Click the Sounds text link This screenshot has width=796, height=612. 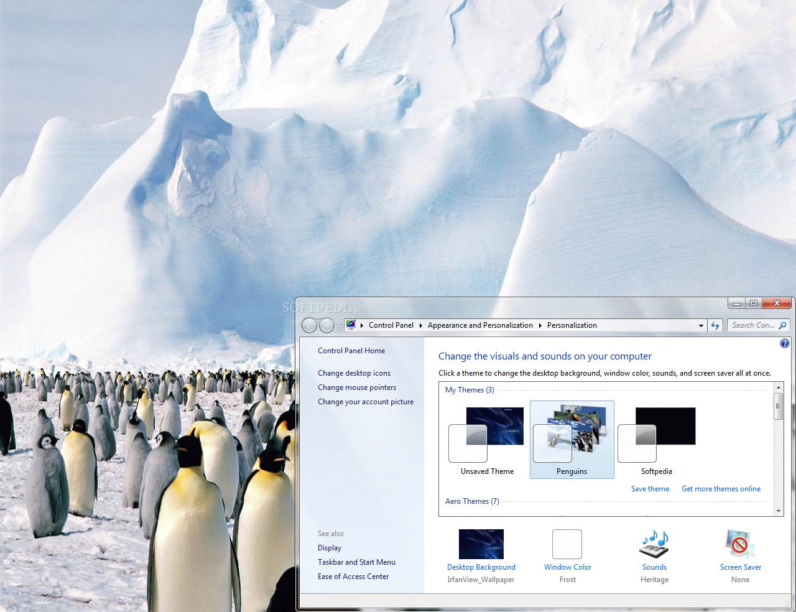(655, 567)
